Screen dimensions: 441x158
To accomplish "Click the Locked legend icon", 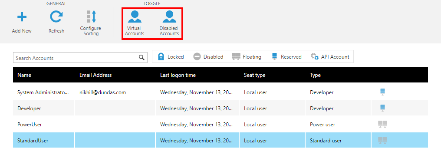I will click(161, 56).
